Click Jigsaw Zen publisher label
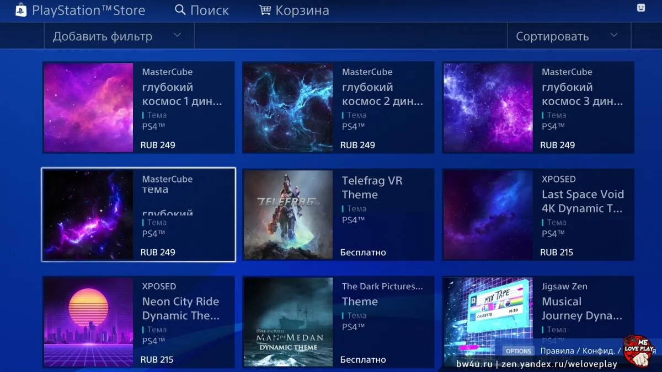This screenshot has height=372, width=662. 564,286
